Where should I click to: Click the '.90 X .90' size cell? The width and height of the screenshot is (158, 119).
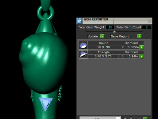click(x=103, y=47)
